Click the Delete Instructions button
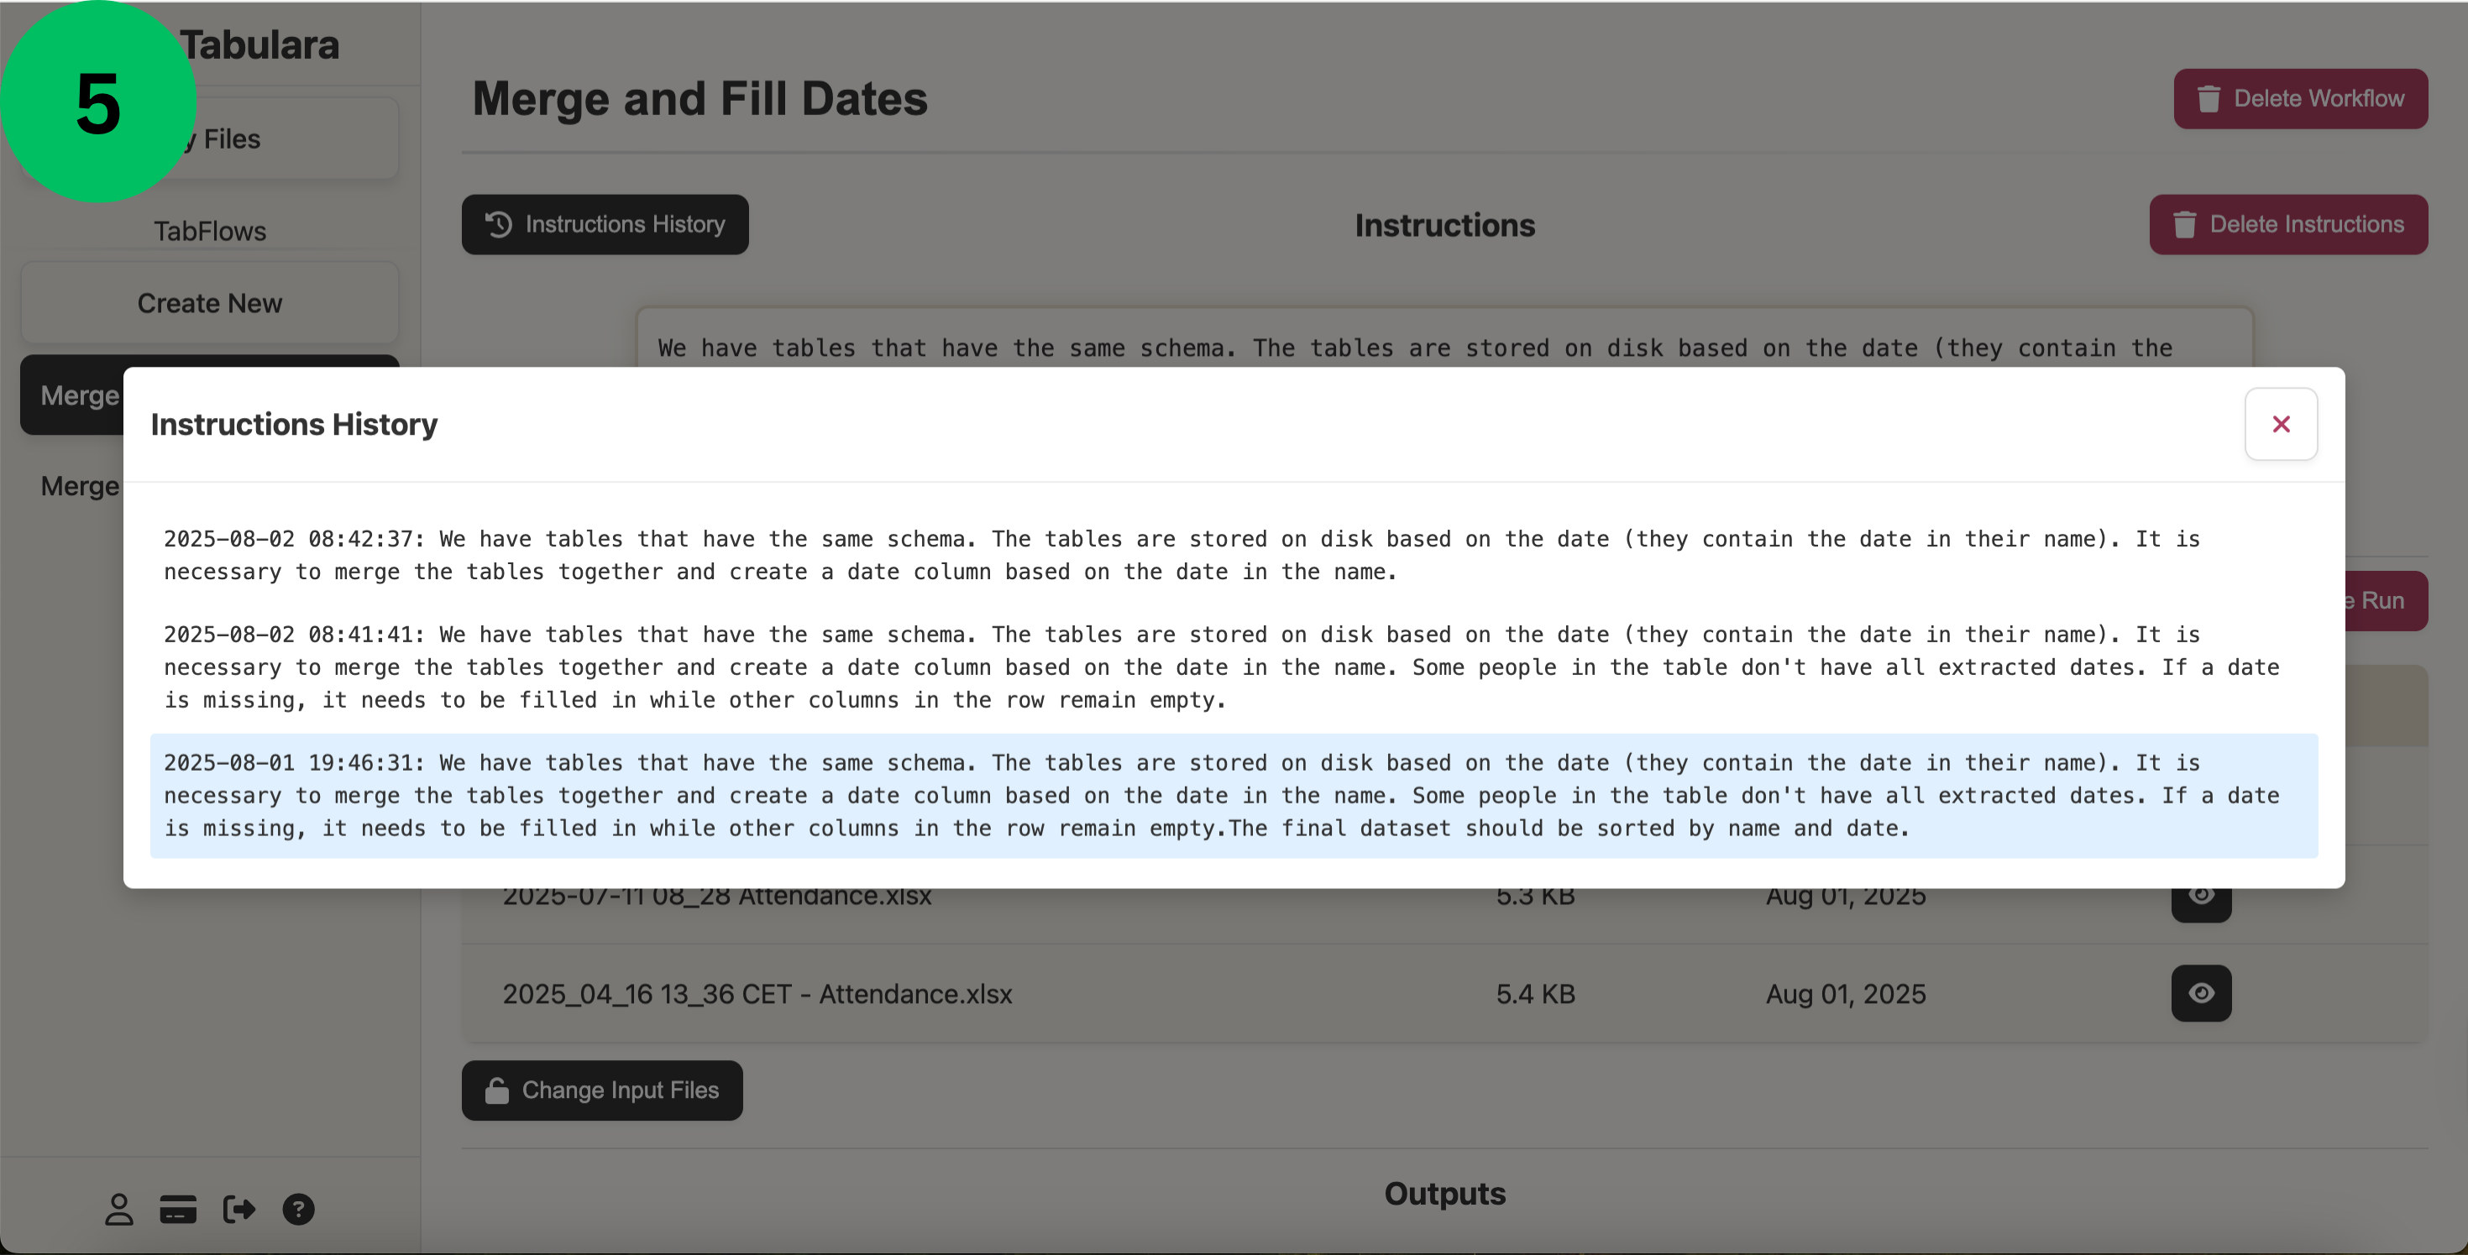Screen dimensions: 2468x1255 pyautogui.click(x=2288, y=224)
